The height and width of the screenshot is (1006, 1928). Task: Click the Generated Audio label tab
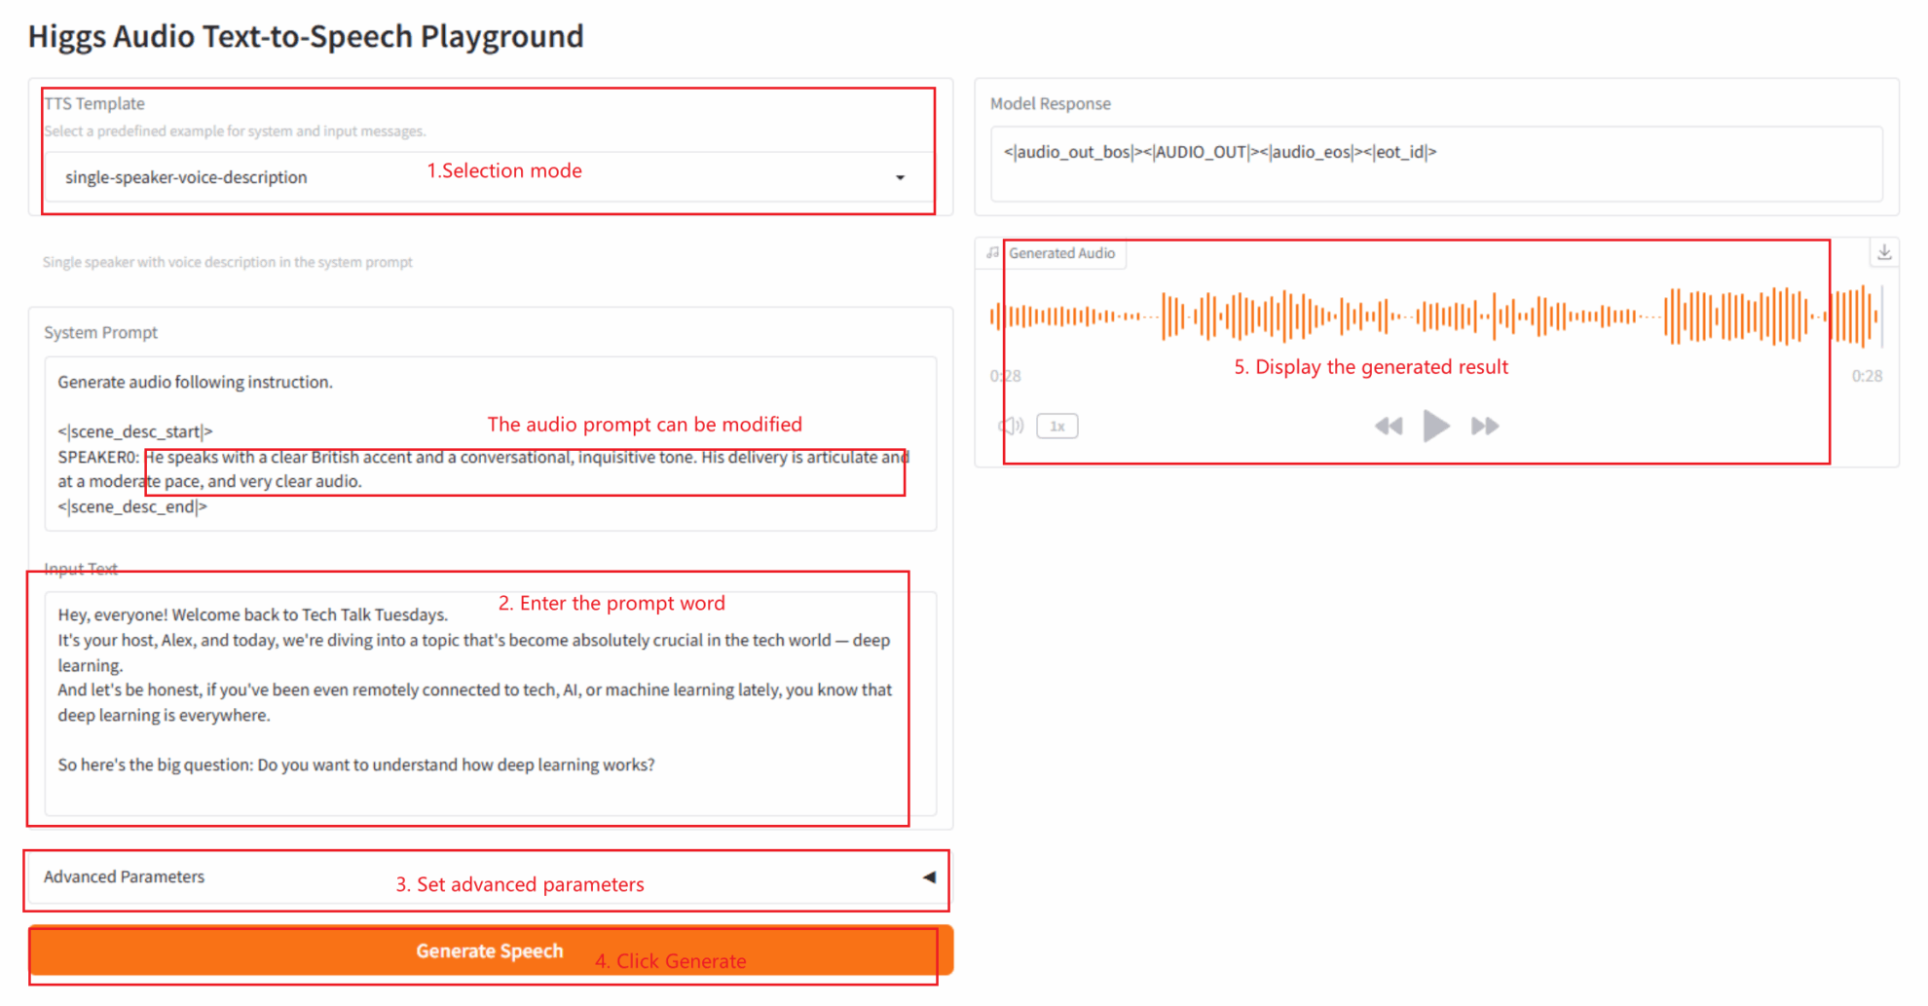pos(1061,253)
